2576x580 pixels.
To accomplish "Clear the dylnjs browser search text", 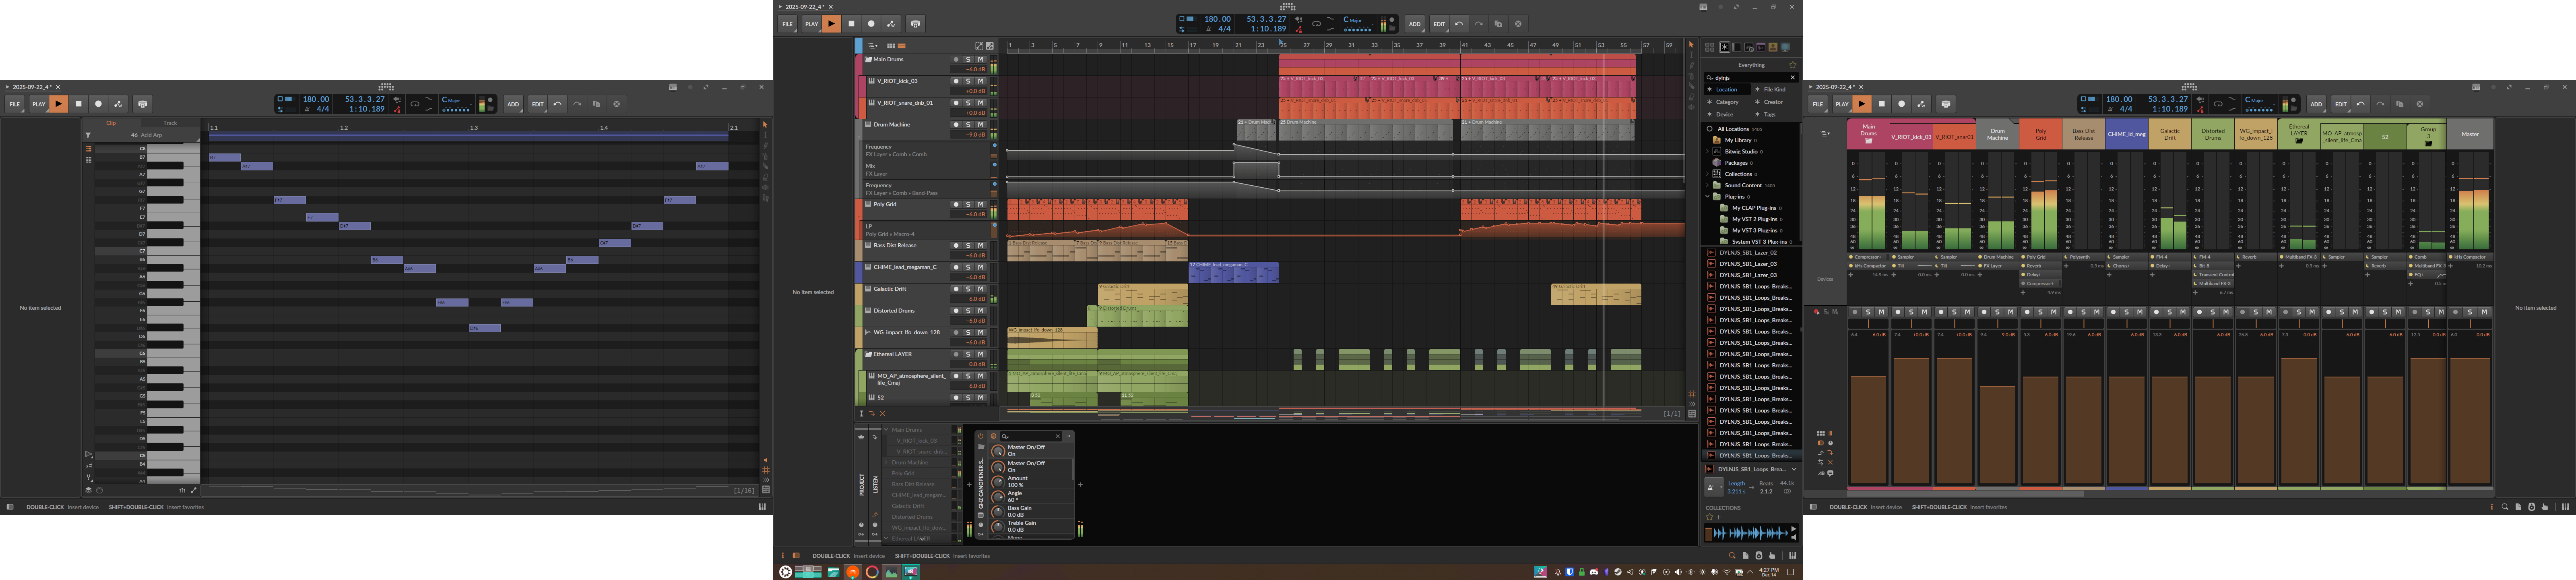I will (1793, 77).
